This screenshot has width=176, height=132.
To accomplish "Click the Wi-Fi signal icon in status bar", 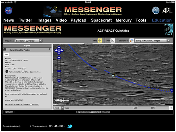I will (15, 2).
